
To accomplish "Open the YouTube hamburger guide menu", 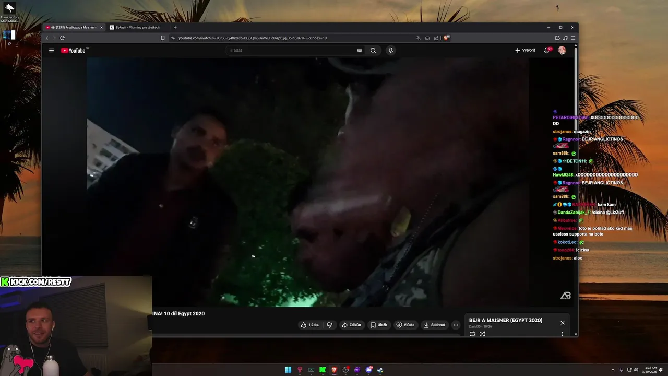I will 51,50.
